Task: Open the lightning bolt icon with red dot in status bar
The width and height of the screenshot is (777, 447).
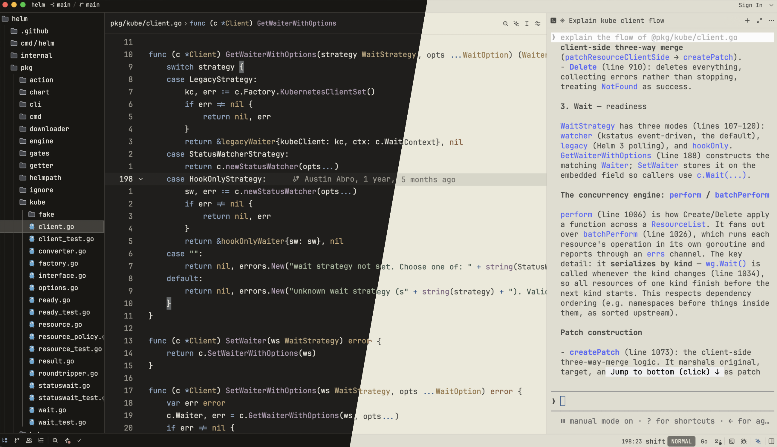Action: coord(68,440)
